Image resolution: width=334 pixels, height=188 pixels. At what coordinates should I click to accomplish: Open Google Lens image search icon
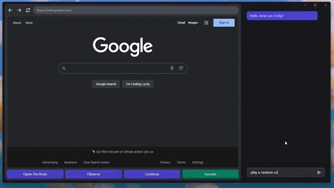point(181,68)
